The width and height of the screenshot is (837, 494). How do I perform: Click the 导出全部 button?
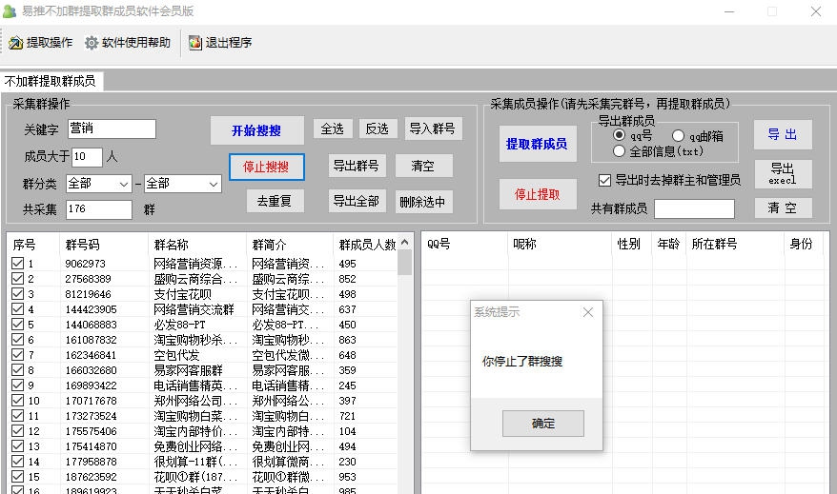356,201
